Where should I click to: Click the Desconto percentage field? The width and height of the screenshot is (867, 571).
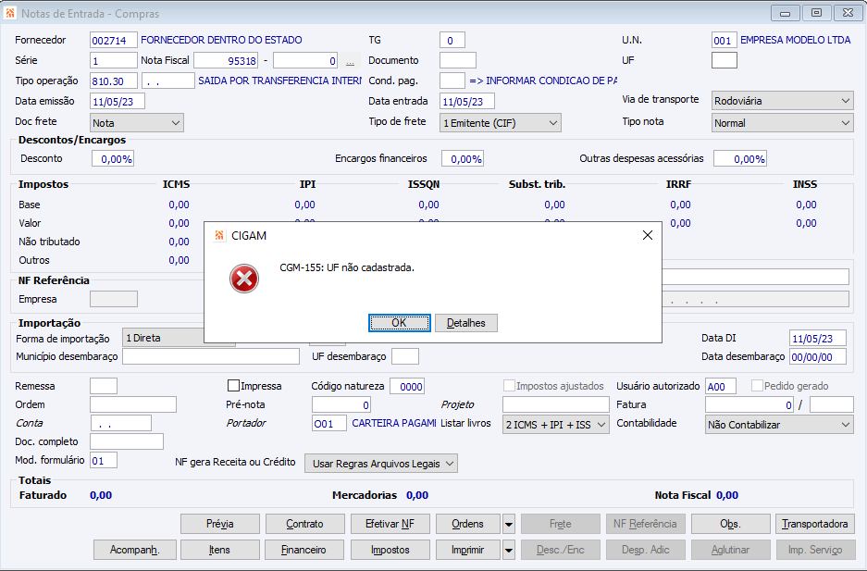point(113,158)
